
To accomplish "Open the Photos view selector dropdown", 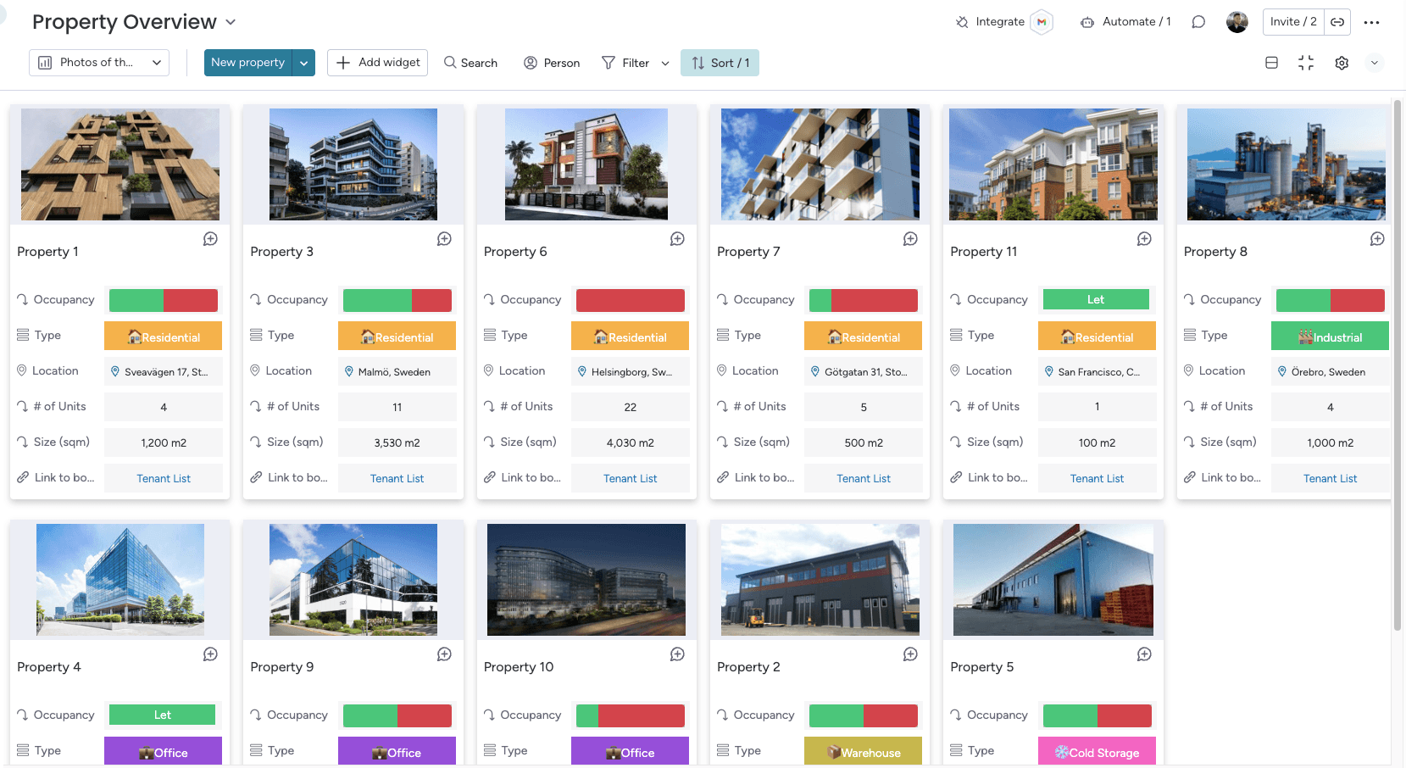I will 99,63.
